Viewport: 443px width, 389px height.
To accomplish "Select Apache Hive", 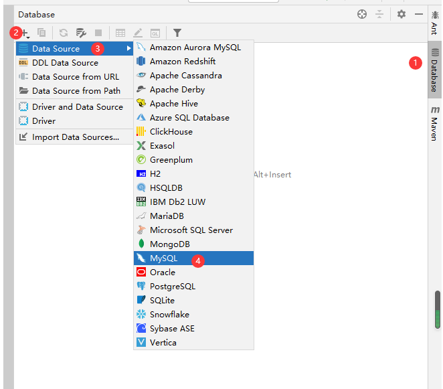I will [193, 104].
